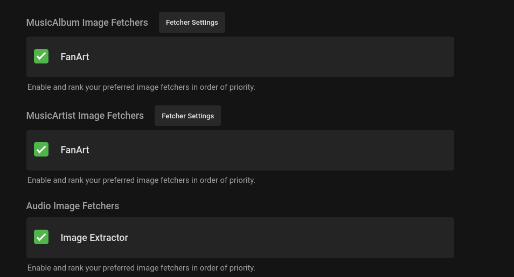
Task: Select the FanArt label in MusicArtist fetchers
Action: (75, 150)
